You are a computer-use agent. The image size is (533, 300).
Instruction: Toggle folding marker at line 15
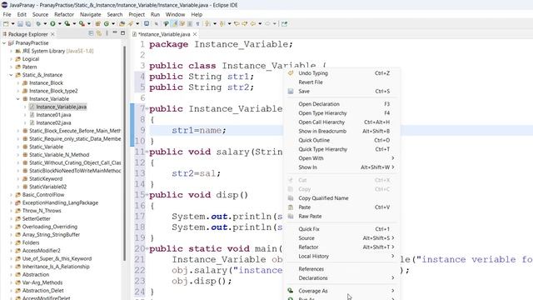[x=147, y=195]
